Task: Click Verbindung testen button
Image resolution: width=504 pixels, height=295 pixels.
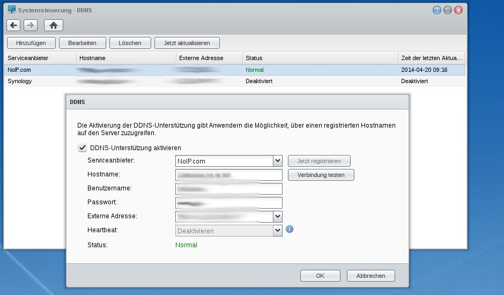Action: coord(321,175)
